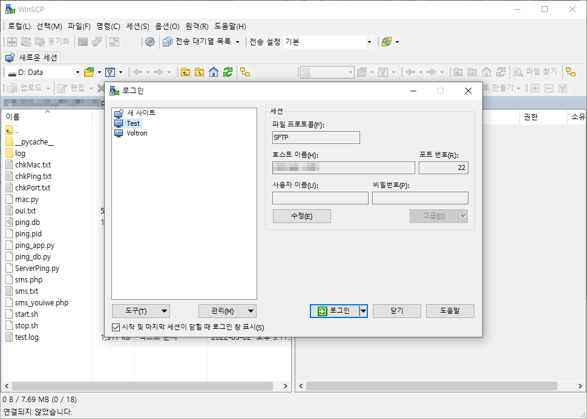Open the Login button dropdown arrow
Image resolution: width=587 pixels, height=419 pixels.
pyautogui.click(x=363, y=311)
